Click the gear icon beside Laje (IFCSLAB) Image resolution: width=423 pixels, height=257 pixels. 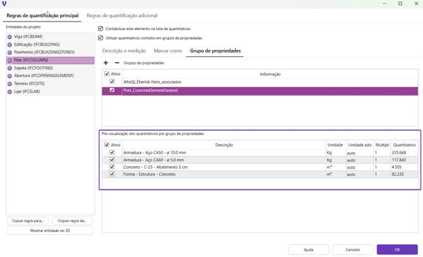tap(9, 92)
